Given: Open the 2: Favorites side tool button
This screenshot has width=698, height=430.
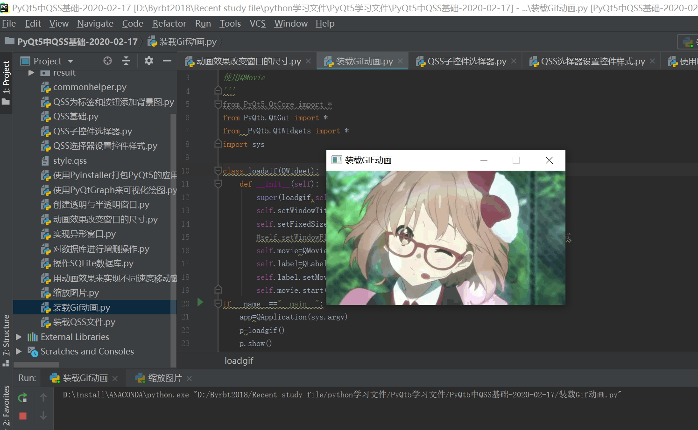Looking at the screenshot, I should click(x=6, y=406).
